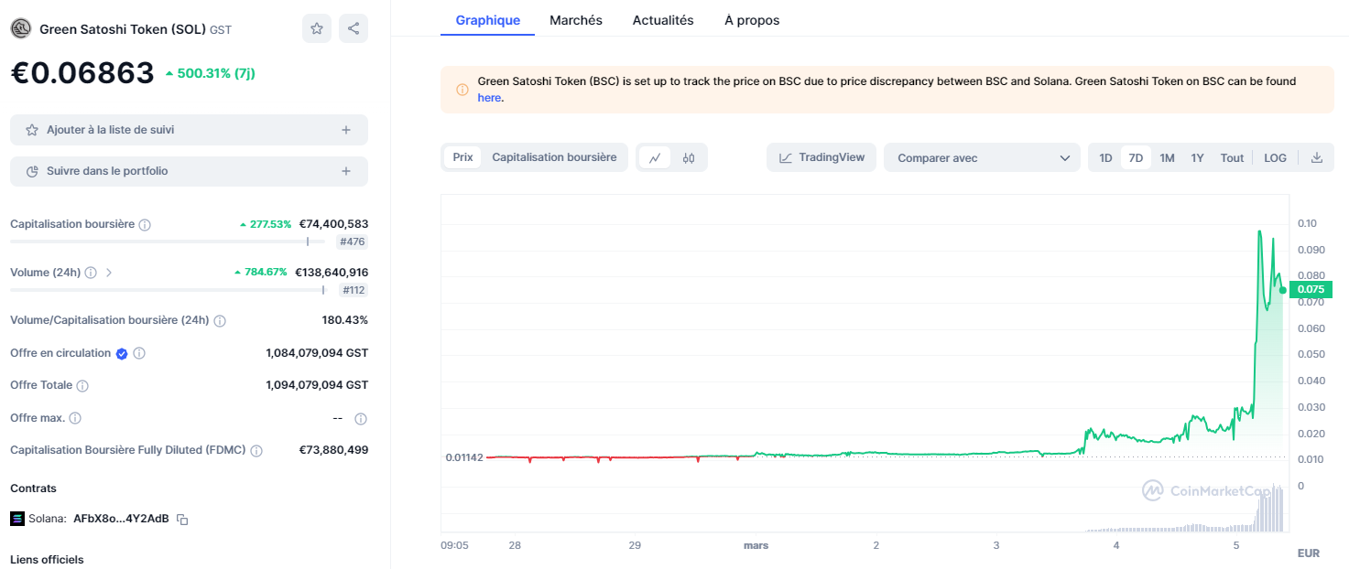Click the warning icon in the BSC notice banner
The width and height of the screenshot is (1349, 569).
pyautogui.click(x=462, y=90)
